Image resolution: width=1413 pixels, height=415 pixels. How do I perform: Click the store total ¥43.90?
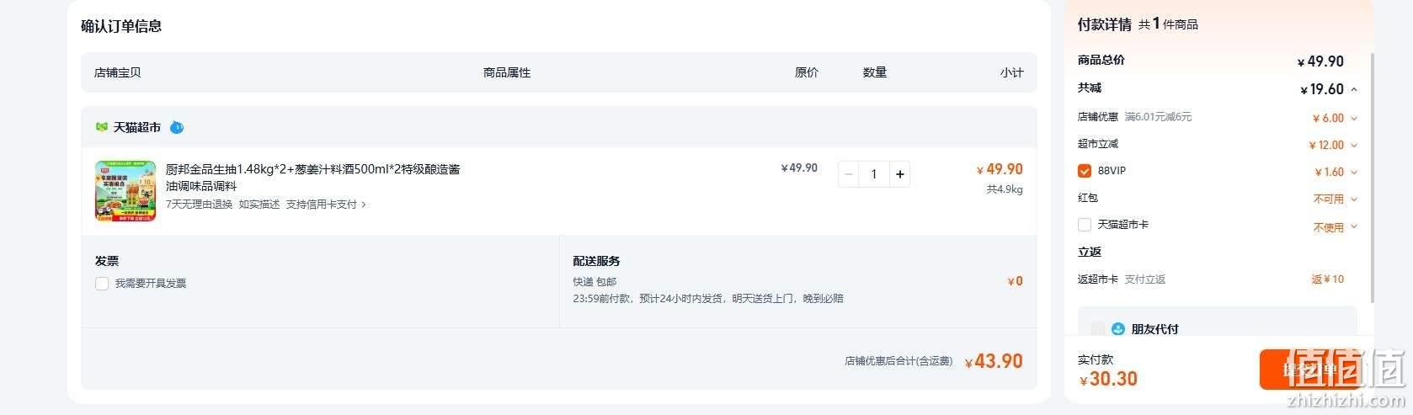994,361
